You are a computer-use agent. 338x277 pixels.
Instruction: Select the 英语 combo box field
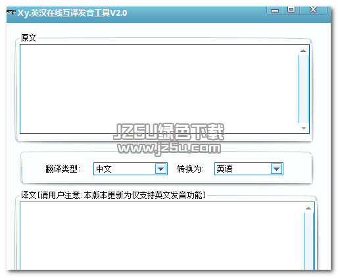coord(249,169)
